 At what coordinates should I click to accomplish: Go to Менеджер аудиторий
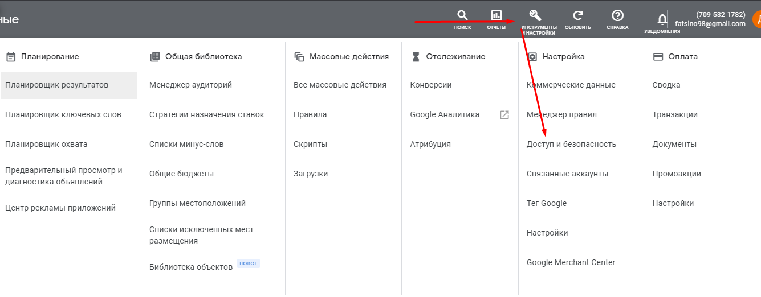point(190,85)
